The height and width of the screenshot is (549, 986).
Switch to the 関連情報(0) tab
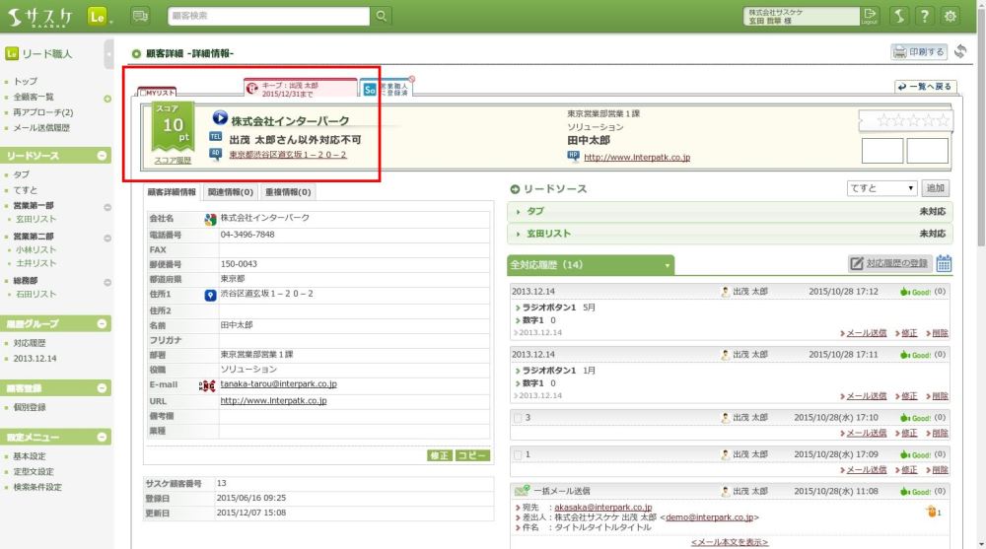[231, 192]
